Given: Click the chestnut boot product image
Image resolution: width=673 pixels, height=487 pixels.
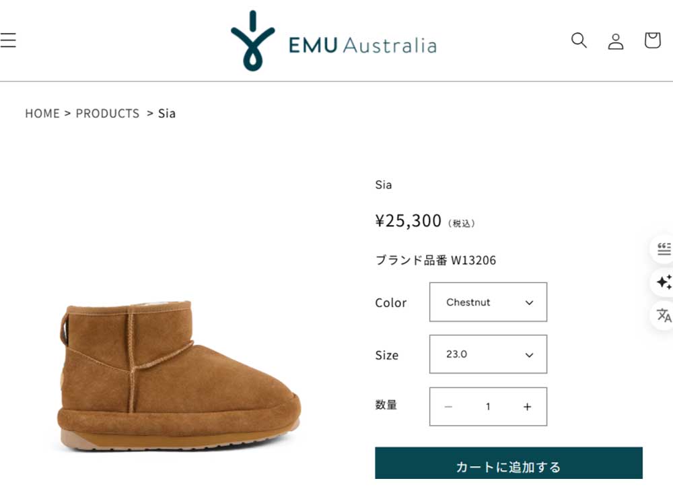Looking at the screenshot, I should tap(179, 376).
